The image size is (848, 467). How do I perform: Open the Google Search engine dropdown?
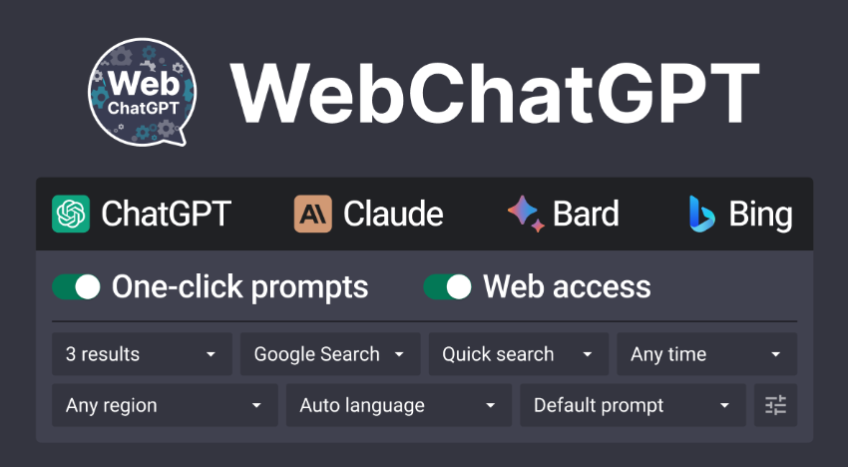[330, 354]
